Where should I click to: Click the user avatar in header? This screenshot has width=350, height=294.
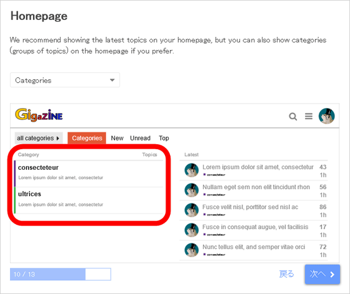coord(326,116)
